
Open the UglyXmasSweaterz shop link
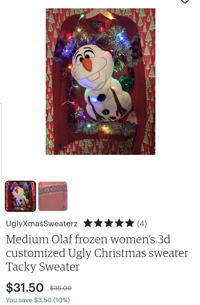(x=42, y=224)
